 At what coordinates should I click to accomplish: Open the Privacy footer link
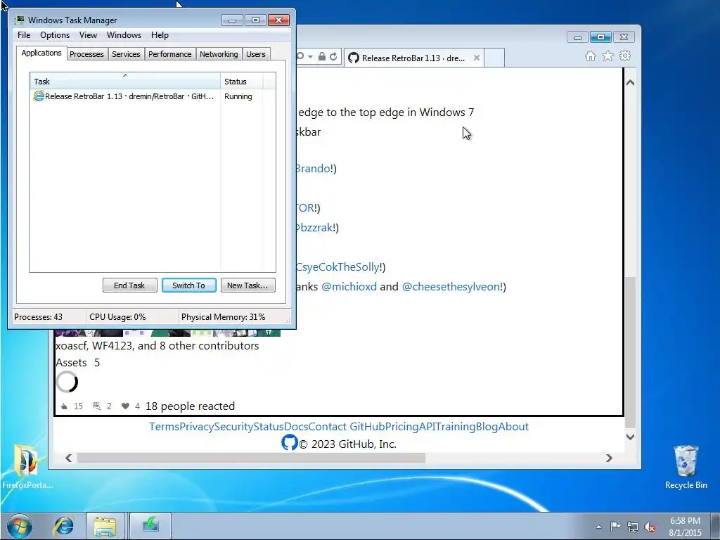[197, 427]
